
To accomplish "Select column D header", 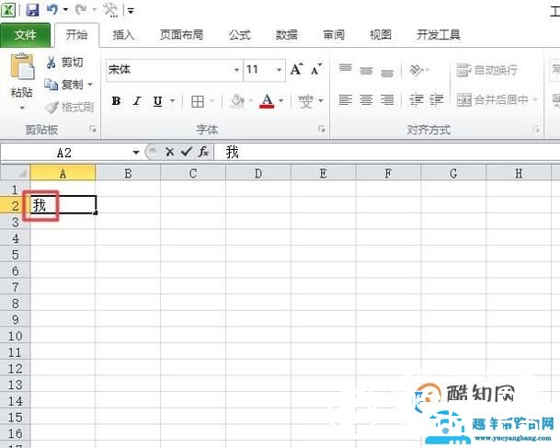I will pyautogui.click(x=257, y=173).
